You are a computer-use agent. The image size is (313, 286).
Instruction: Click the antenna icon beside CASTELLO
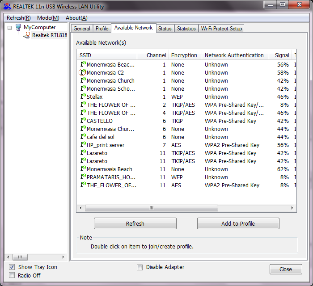[83, 121]
